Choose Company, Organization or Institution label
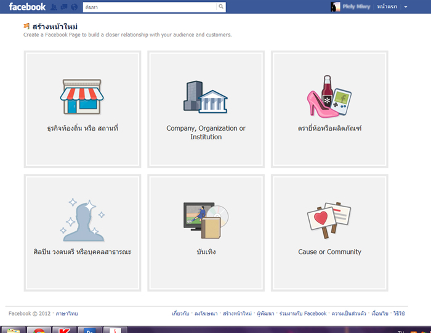This screenshot has height=333, width=431. (x=206, y=133)
